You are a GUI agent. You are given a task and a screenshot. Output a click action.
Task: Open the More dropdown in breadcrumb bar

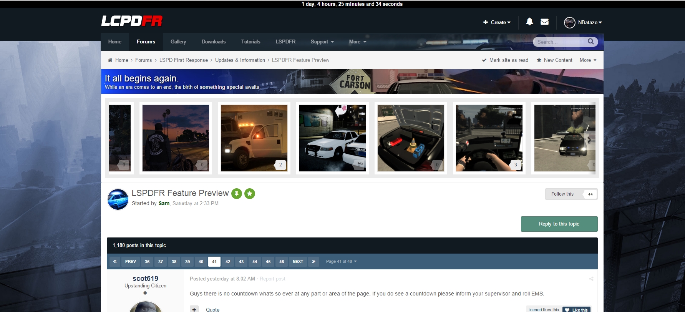588,60
